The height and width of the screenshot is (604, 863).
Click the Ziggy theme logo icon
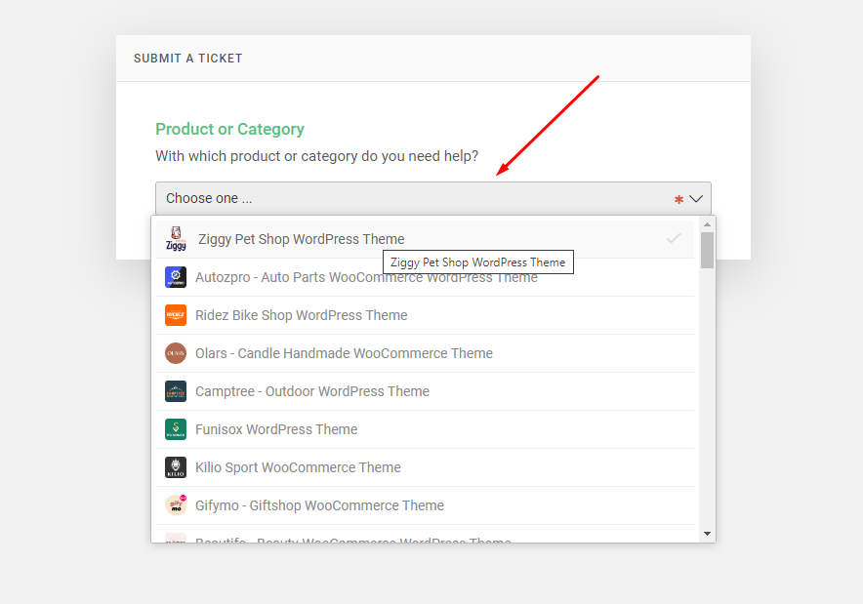[x=176, y=239]
